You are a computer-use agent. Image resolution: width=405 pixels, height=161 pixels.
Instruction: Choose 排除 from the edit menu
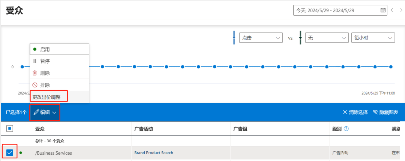click(x=59, y=85)
